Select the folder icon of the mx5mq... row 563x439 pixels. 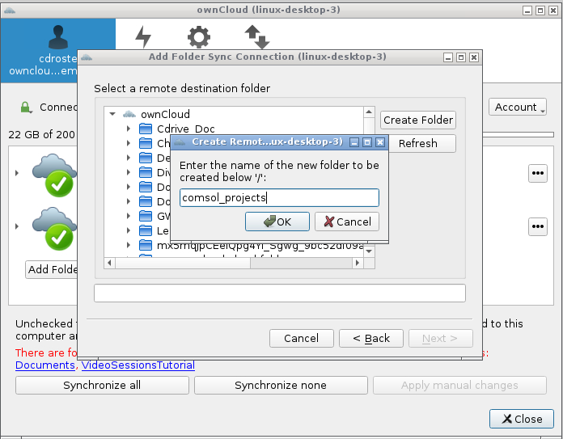(146, 245)
